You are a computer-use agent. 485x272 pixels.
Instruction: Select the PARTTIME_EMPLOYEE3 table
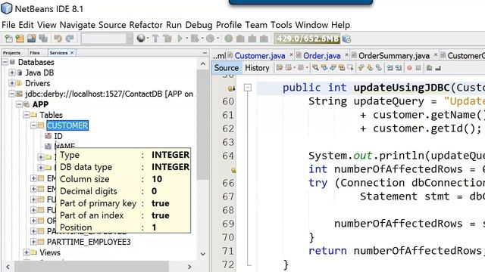89,242
